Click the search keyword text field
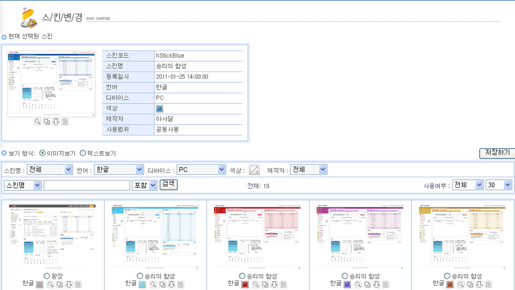515x290 pixels. tap(87, 185)
